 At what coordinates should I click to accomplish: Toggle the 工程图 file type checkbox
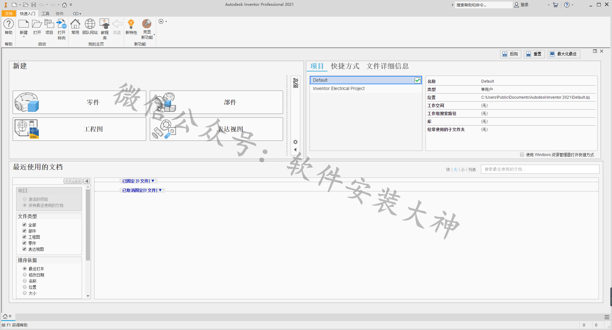pyautogui.click(x=24, y=237)
